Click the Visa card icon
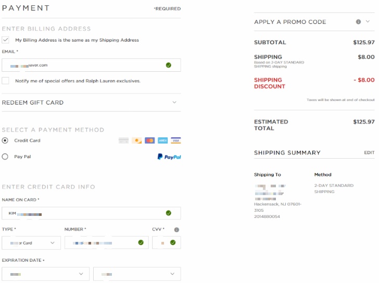The height and width of the screenshot is (283, 379). point(176,140)
